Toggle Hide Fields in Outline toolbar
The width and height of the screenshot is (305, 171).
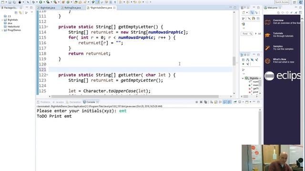252,60
